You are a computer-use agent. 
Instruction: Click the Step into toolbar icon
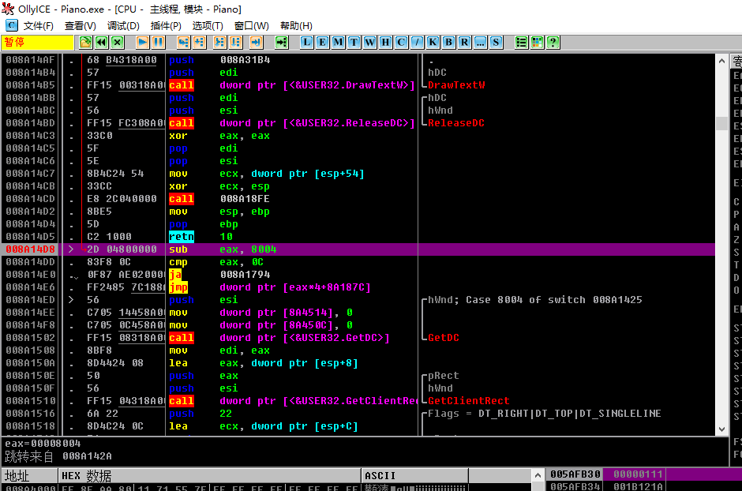184,43
